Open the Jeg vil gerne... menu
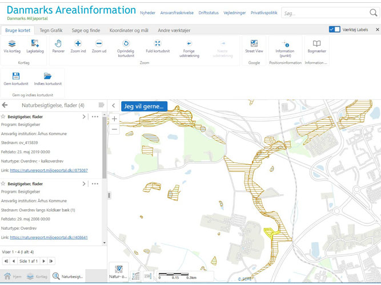Image resolution: width=381 pixels, height=285 pixels. (144, 105)
